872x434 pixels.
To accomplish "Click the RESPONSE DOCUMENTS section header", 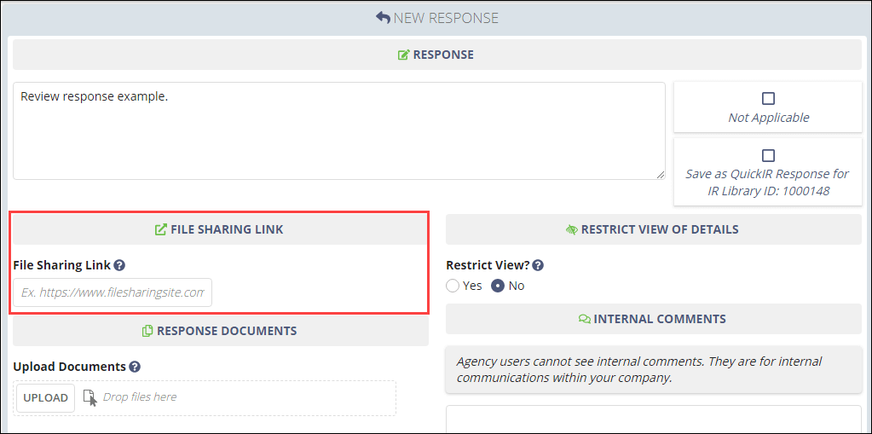I will coord(221,331).
